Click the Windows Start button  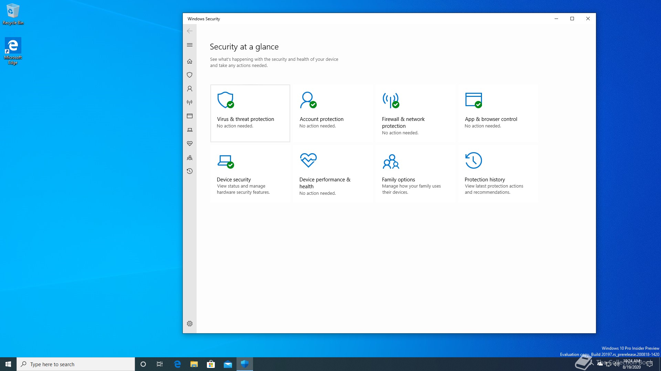point(8,364)
